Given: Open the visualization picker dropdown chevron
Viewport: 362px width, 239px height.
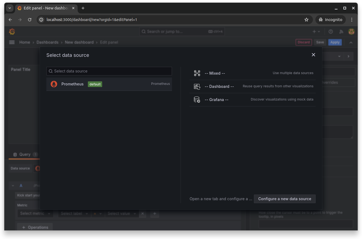Looking at the screenshot, I should [339, 56].
